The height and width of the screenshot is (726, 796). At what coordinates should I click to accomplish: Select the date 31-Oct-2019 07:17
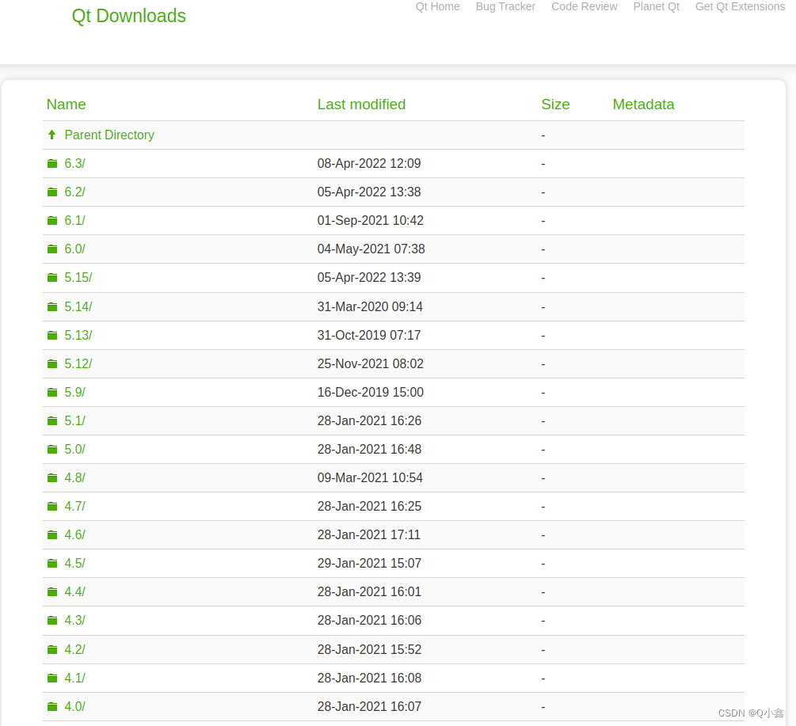pos(369,336)
